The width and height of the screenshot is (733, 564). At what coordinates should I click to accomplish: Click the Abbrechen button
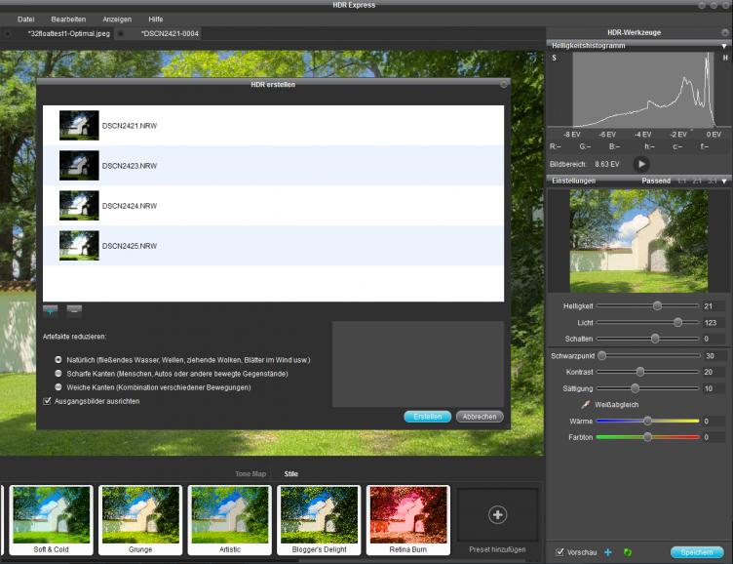coord(480,417)
